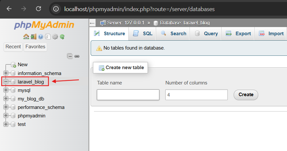
Task: Go to phpMyAdmin home via house icon
Action: pos(26,37)
